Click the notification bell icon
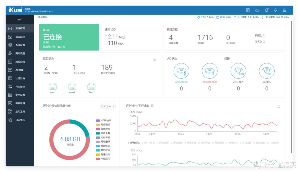Viewport: 299px width, 172px height. coord(275,10)
